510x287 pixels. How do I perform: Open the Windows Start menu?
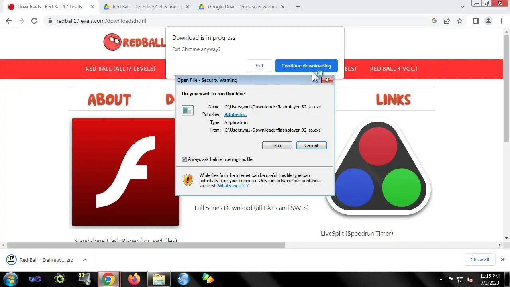11,279
